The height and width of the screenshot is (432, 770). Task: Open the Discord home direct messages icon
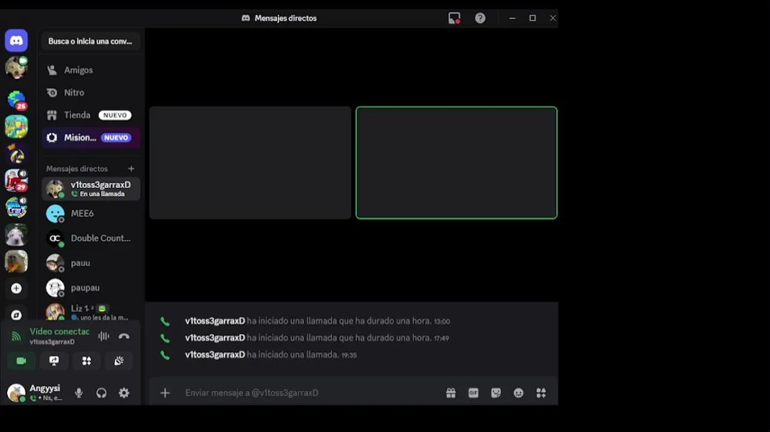(16, 41)
